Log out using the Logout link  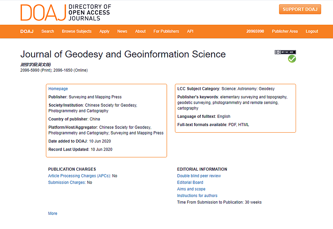point(312,31)
